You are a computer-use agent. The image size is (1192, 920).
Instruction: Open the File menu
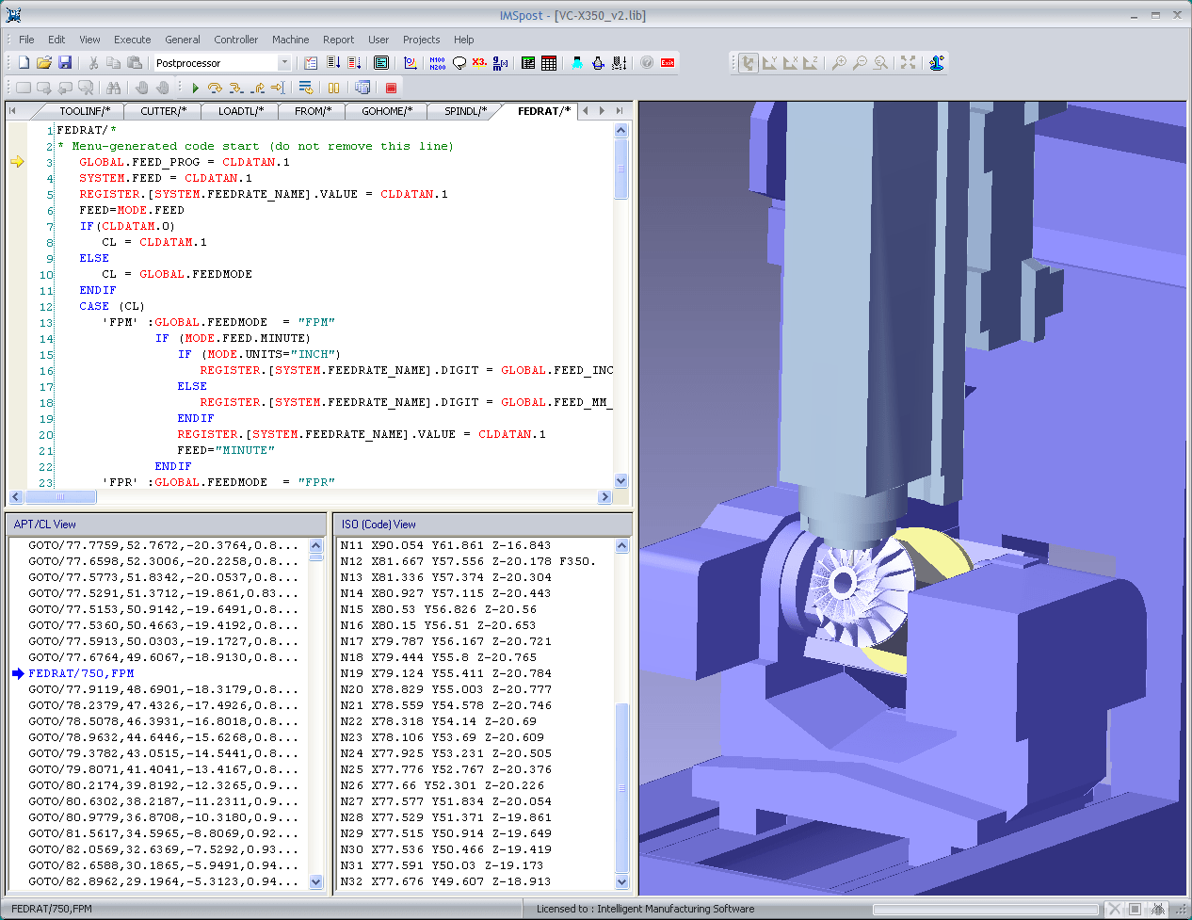26,40
